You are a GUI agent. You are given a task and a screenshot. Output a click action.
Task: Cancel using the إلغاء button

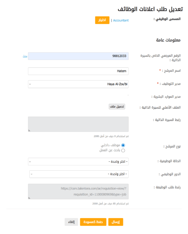click(x=71, y=222)
